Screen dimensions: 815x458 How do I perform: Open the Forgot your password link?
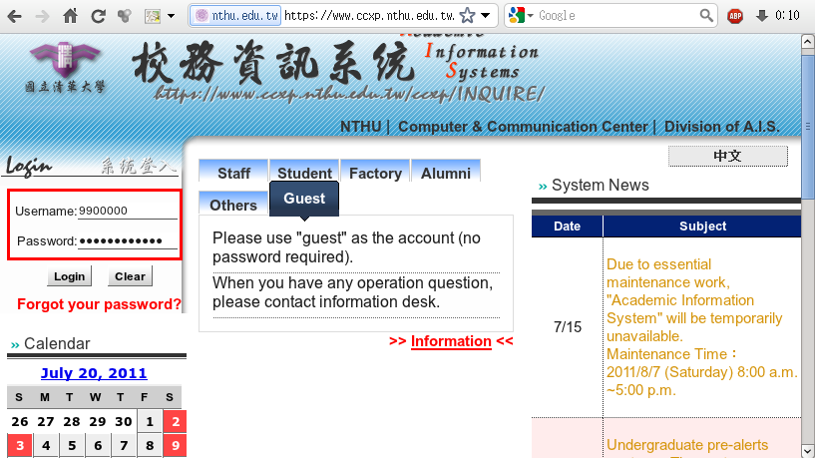pyautogui.click(x=99, y=304)
